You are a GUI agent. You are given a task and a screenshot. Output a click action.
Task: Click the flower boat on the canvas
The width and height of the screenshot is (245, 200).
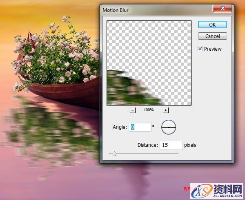(57, 65)
